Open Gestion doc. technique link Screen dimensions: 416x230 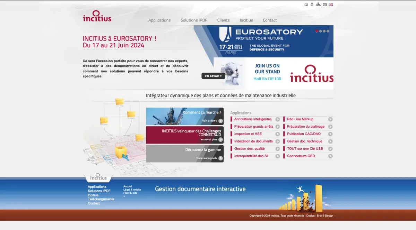click(x=305, y=141)
